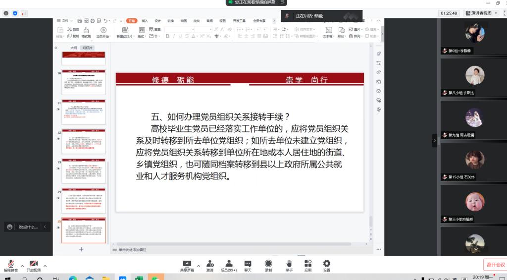507x280 pixels.
Task: Select the 大纲 outline tab
Action: coord(73,48)
